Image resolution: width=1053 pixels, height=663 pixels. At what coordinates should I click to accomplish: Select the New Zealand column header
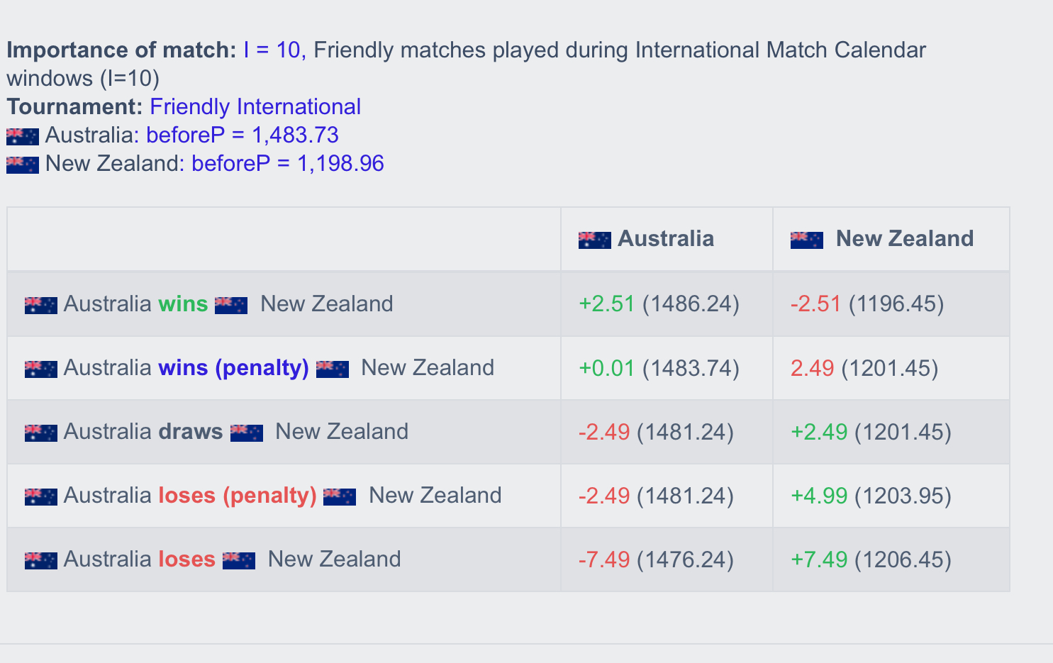pos(891,239)
